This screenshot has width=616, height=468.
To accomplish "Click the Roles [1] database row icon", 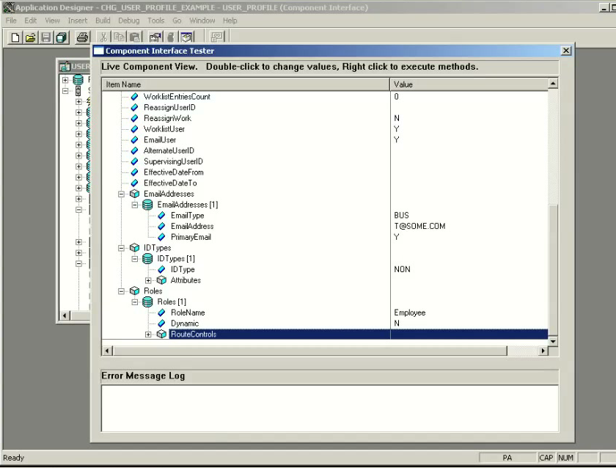I will 147,301.
